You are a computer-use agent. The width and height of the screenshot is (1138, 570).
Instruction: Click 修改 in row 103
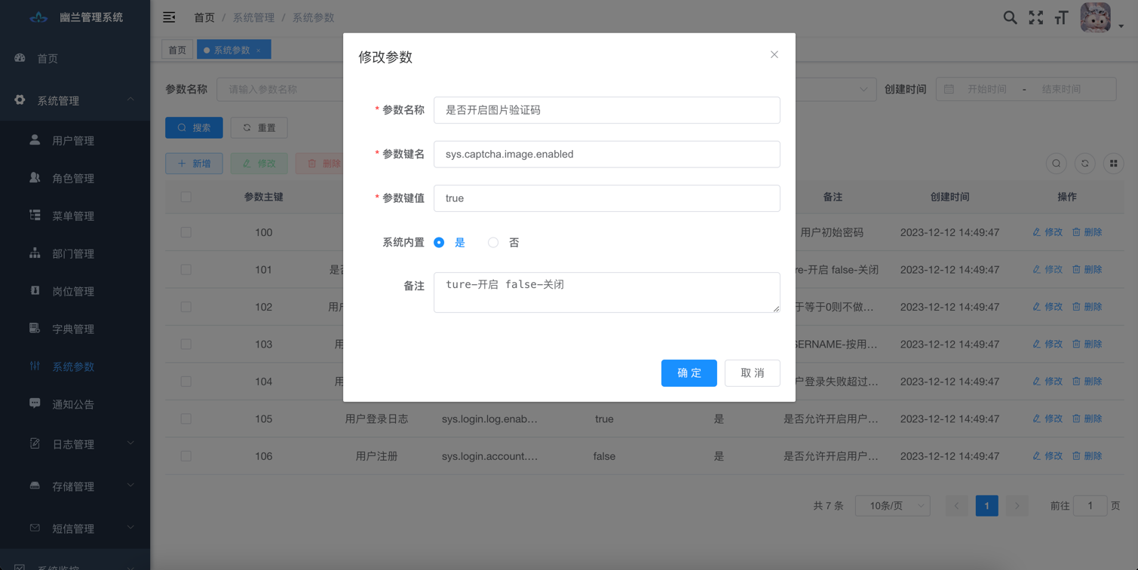[x=1048, y=344]
